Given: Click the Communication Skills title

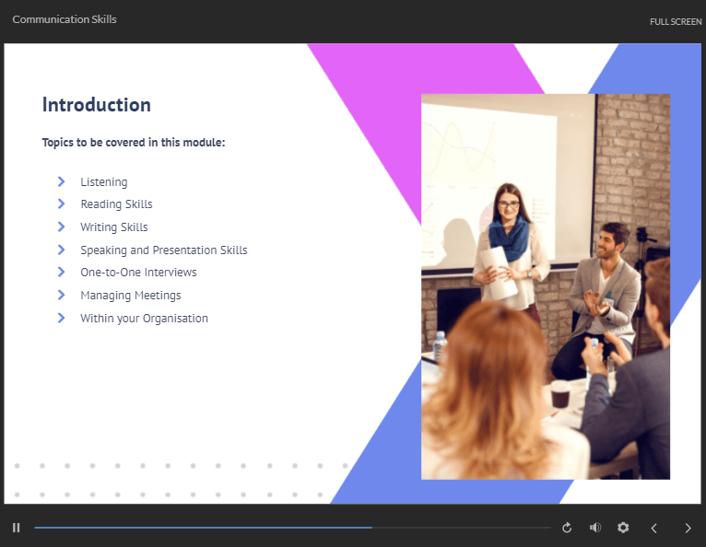Looking at the screenshot, I should tap(65, 19).
